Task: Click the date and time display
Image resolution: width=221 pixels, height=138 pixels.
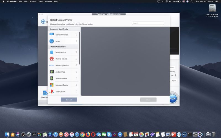Action: click(204, 1)
